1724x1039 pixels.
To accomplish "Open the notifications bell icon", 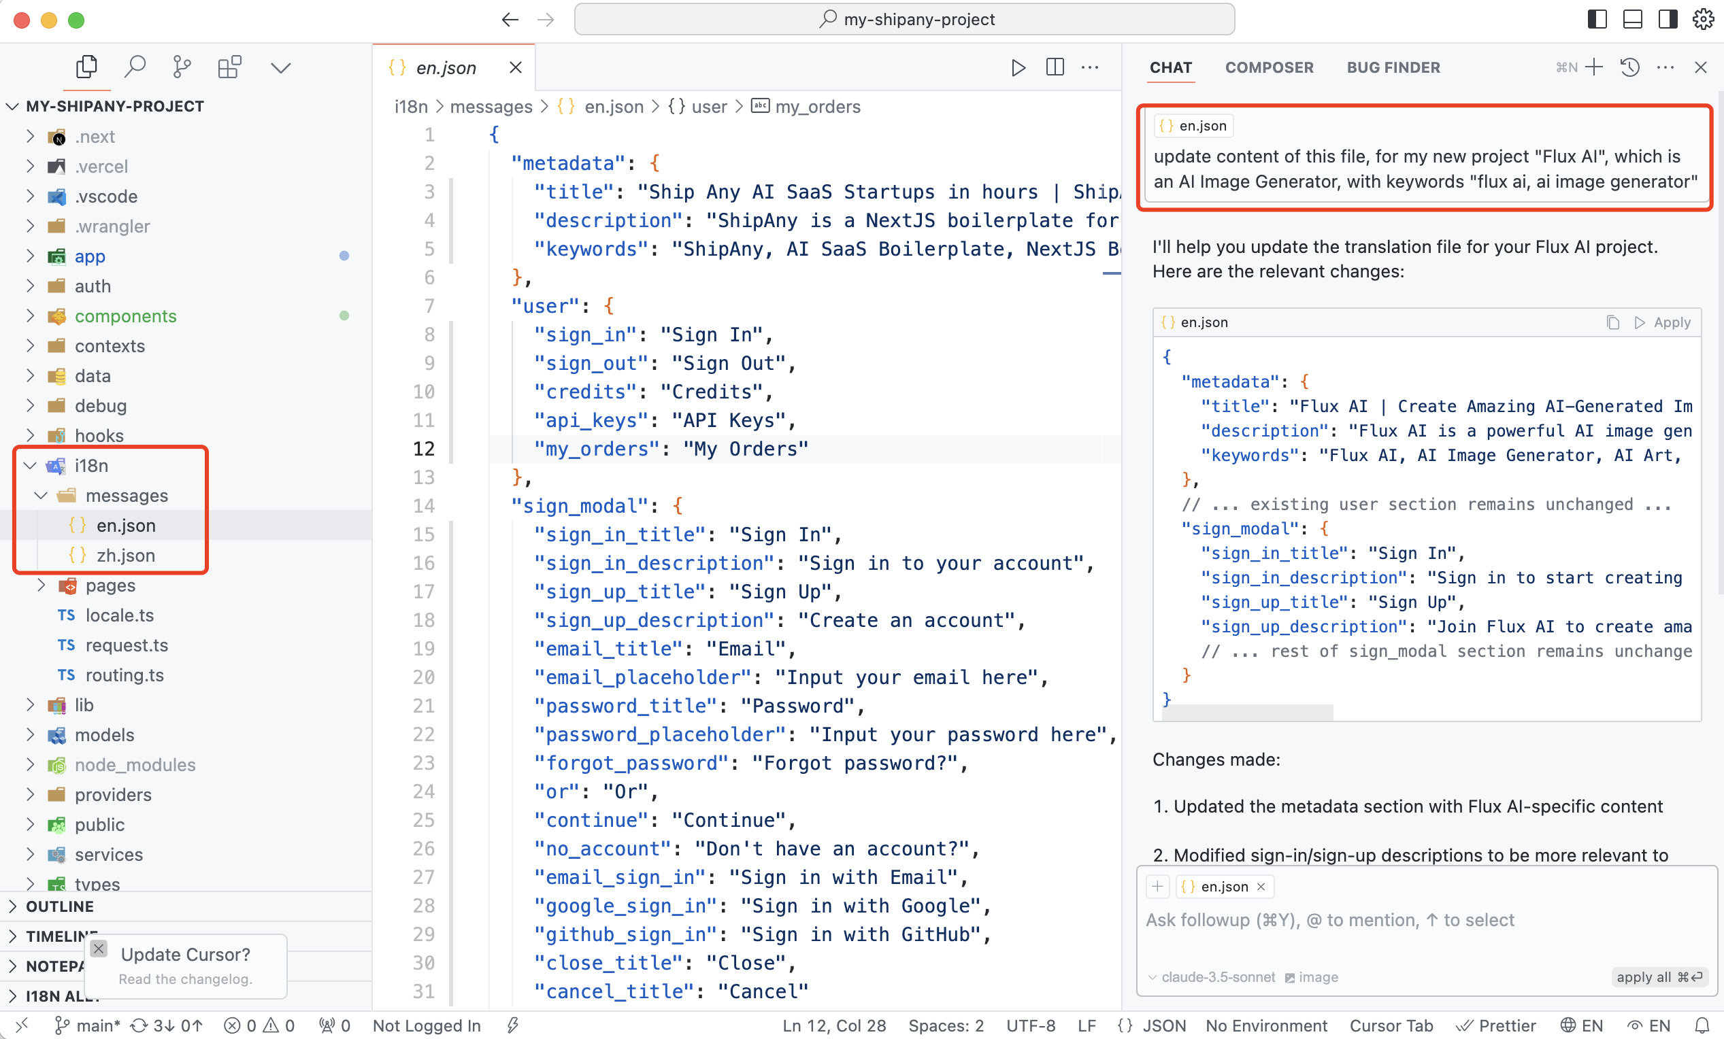I will 1702,1025.
